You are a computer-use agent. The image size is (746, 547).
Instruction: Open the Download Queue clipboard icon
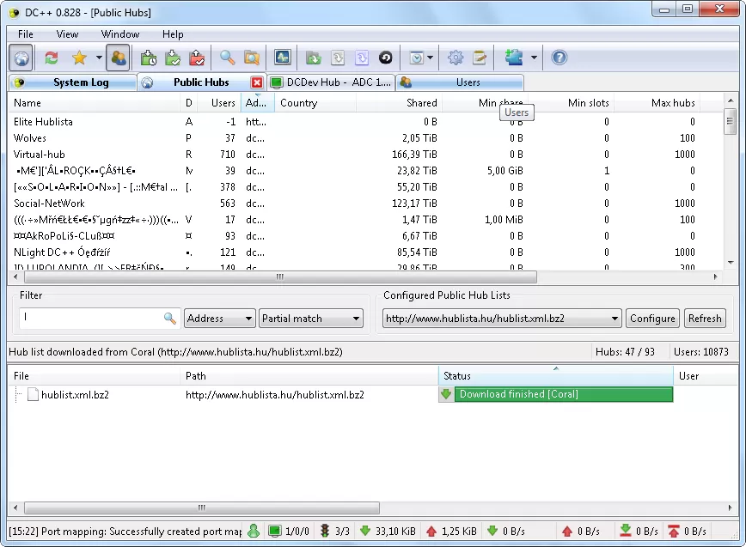(x=148, y=58)
